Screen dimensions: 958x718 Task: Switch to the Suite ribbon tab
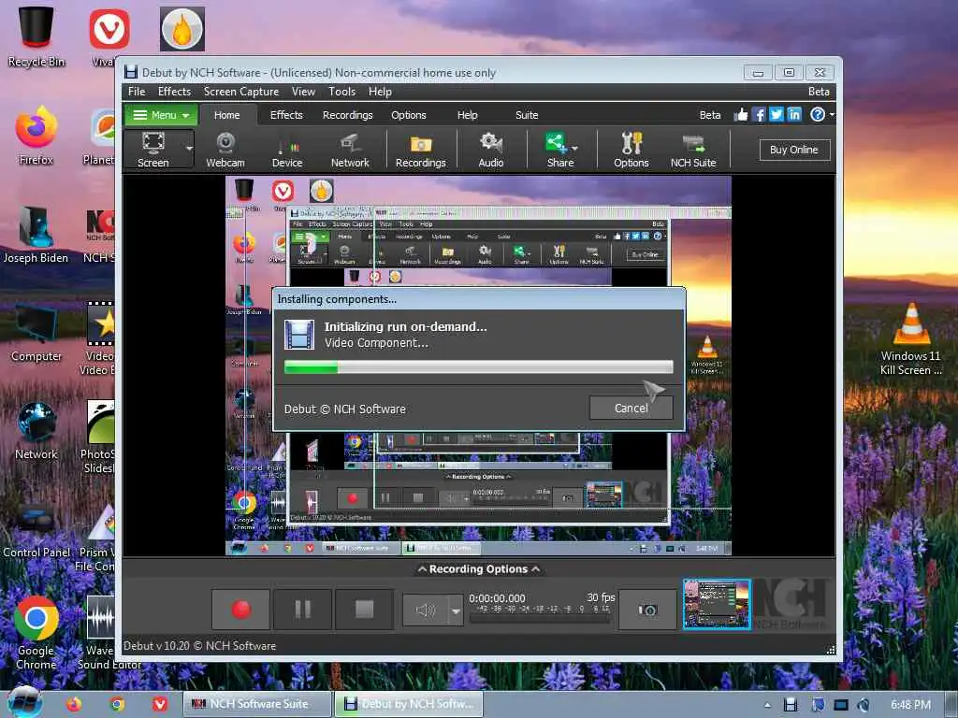pyautogui.click(x=527, y=115)
